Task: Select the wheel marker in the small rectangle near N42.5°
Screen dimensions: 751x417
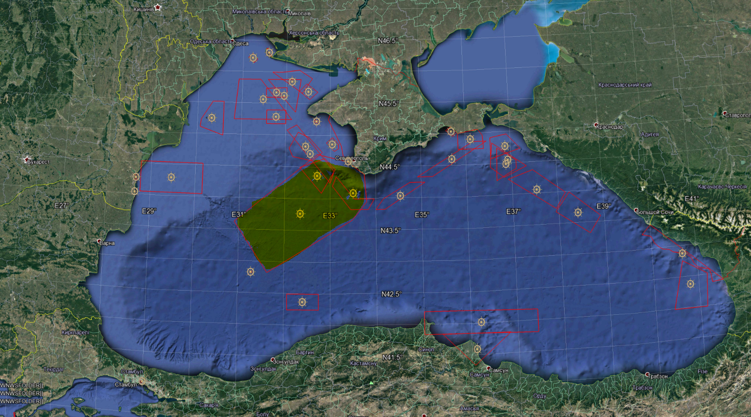Action: tap(302, 302)
